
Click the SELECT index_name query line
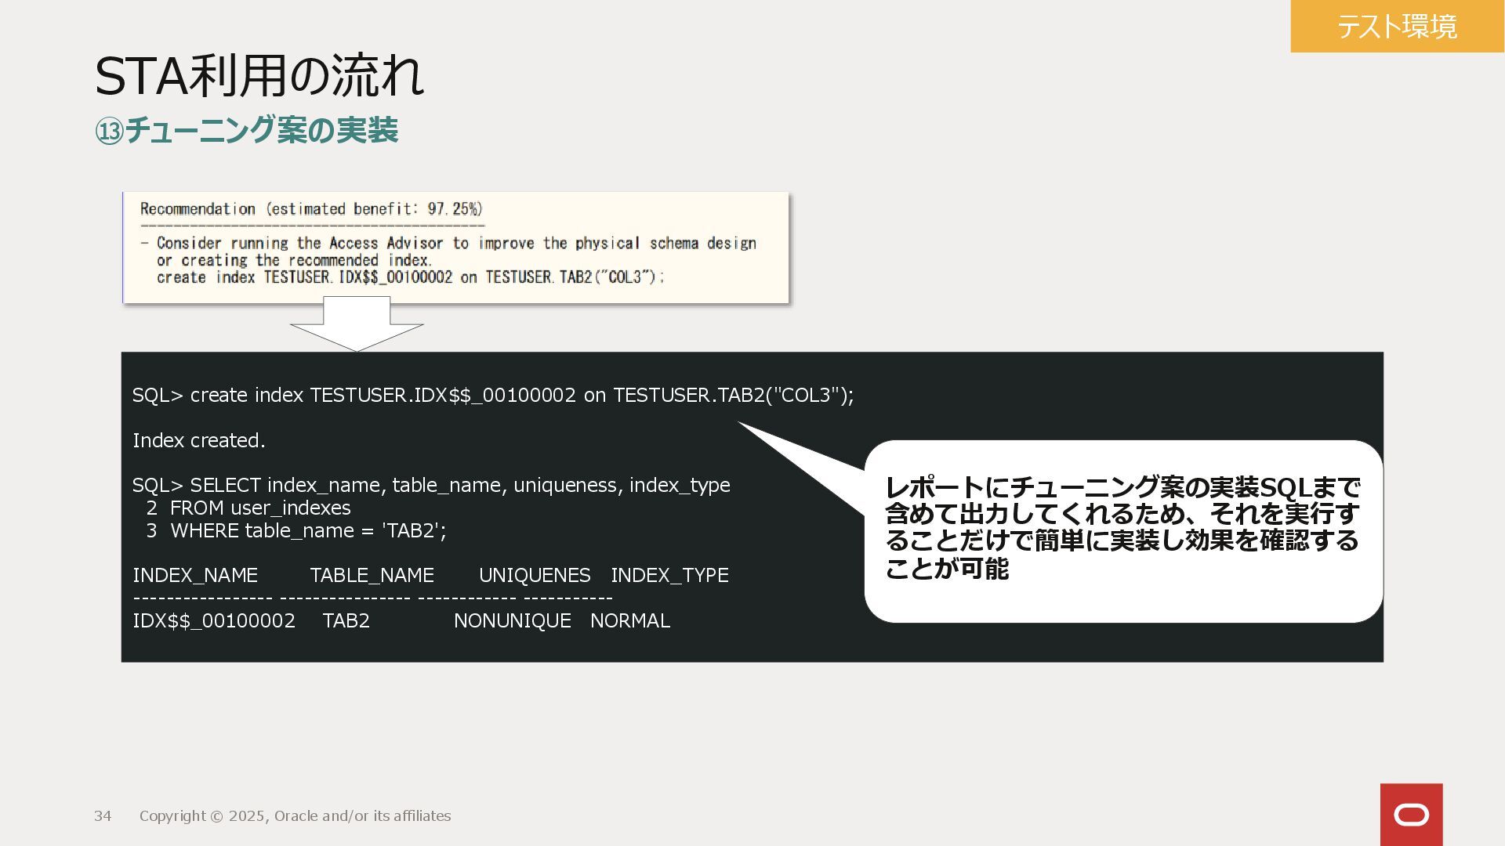pyautogui.click(x=431, y=485)
